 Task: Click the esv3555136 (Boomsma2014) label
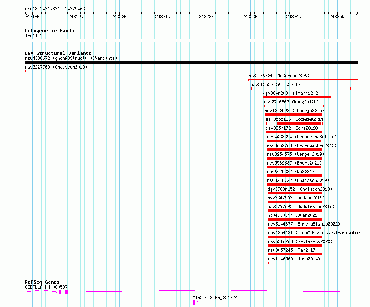296,119
